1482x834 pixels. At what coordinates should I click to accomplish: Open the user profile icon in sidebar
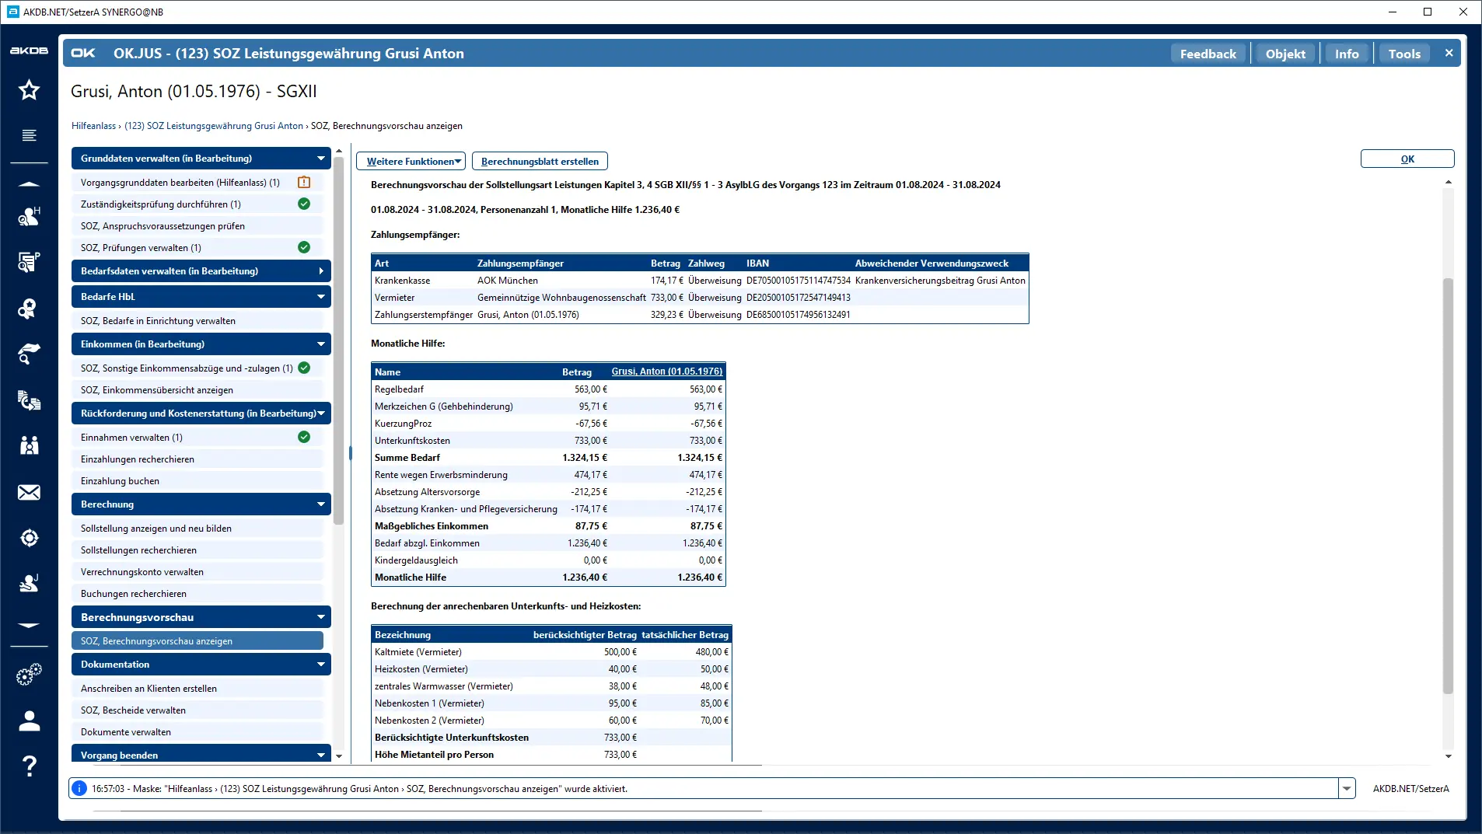(29, 721)
